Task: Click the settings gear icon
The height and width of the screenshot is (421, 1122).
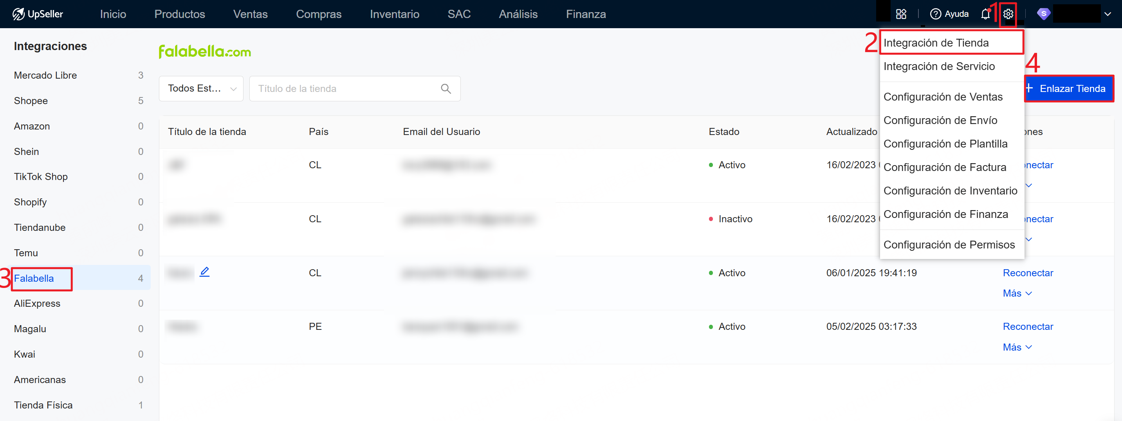Action: click(1008, 14)
